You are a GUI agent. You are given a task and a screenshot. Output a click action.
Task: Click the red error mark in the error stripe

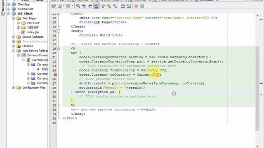(x=261, y=83)
